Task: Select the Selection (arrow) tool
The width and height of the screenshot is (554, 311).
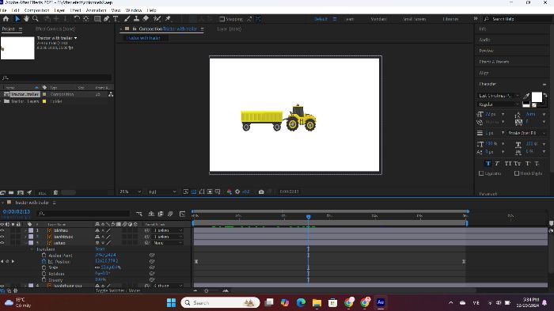Action: [17, 19]
